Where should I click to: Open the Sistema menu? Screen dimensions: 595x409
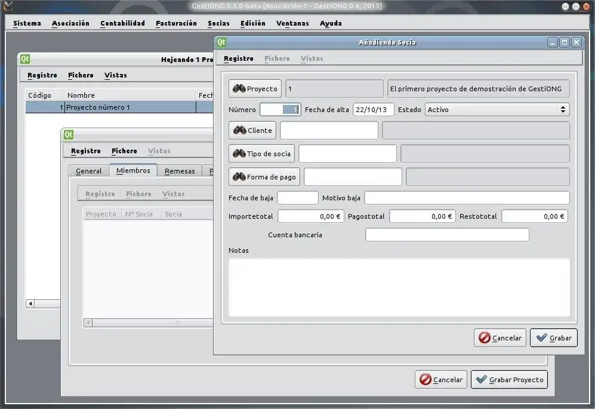point(27,23)
